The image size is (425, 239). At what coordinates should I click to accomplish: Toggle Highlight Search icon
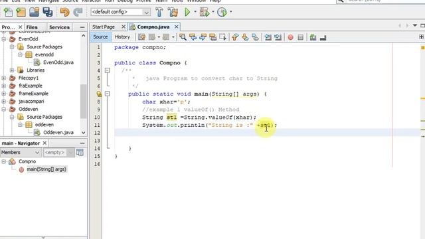pos(212,37)
